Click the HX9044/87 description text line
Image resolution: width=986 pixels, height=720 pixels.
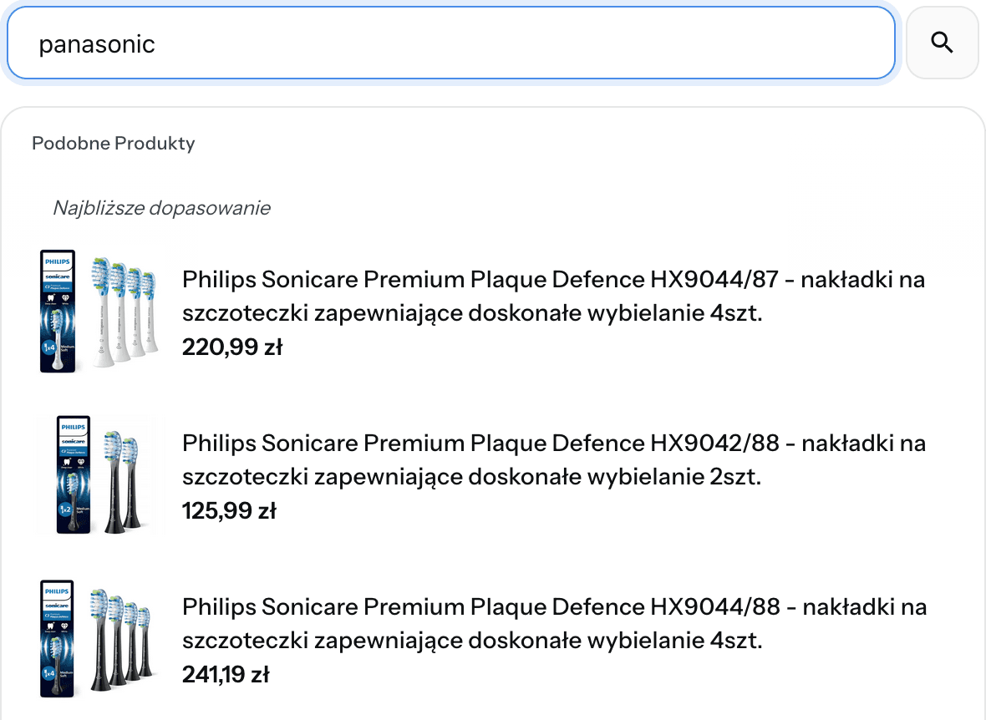tap(553, 279)
